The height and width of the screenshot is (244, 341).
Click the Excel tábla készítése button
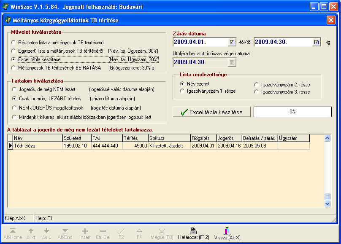tap(211, 112)
